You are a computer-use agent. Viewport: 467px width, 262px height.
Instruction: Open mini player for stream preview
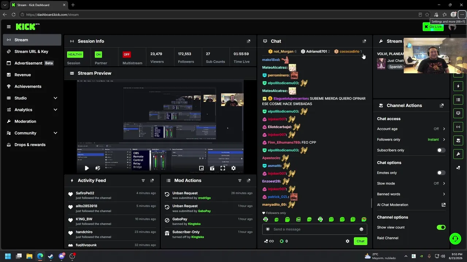201,168
